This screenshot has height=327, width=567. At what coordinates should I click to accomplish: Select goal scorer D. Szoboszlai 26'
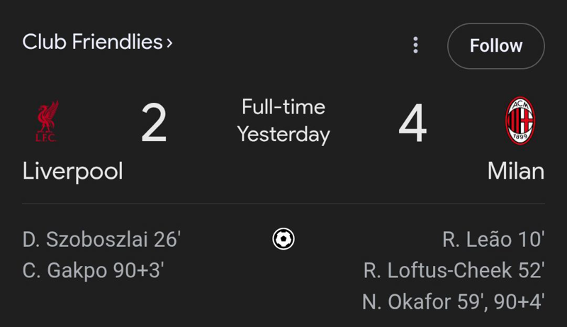coord(102,240)
